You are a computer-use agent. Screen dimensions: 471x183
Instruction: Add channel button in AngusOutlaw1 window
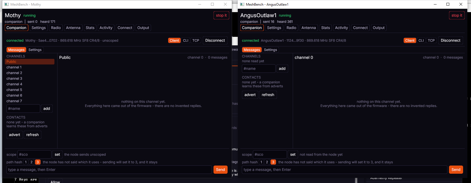pos(282,69)
